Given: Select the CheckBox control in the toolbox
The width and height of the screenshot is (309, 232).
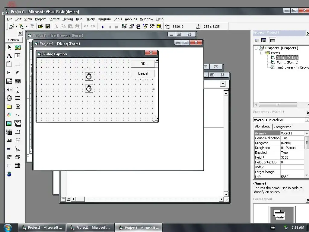Looking at the screenshot, I should point(9,72).
